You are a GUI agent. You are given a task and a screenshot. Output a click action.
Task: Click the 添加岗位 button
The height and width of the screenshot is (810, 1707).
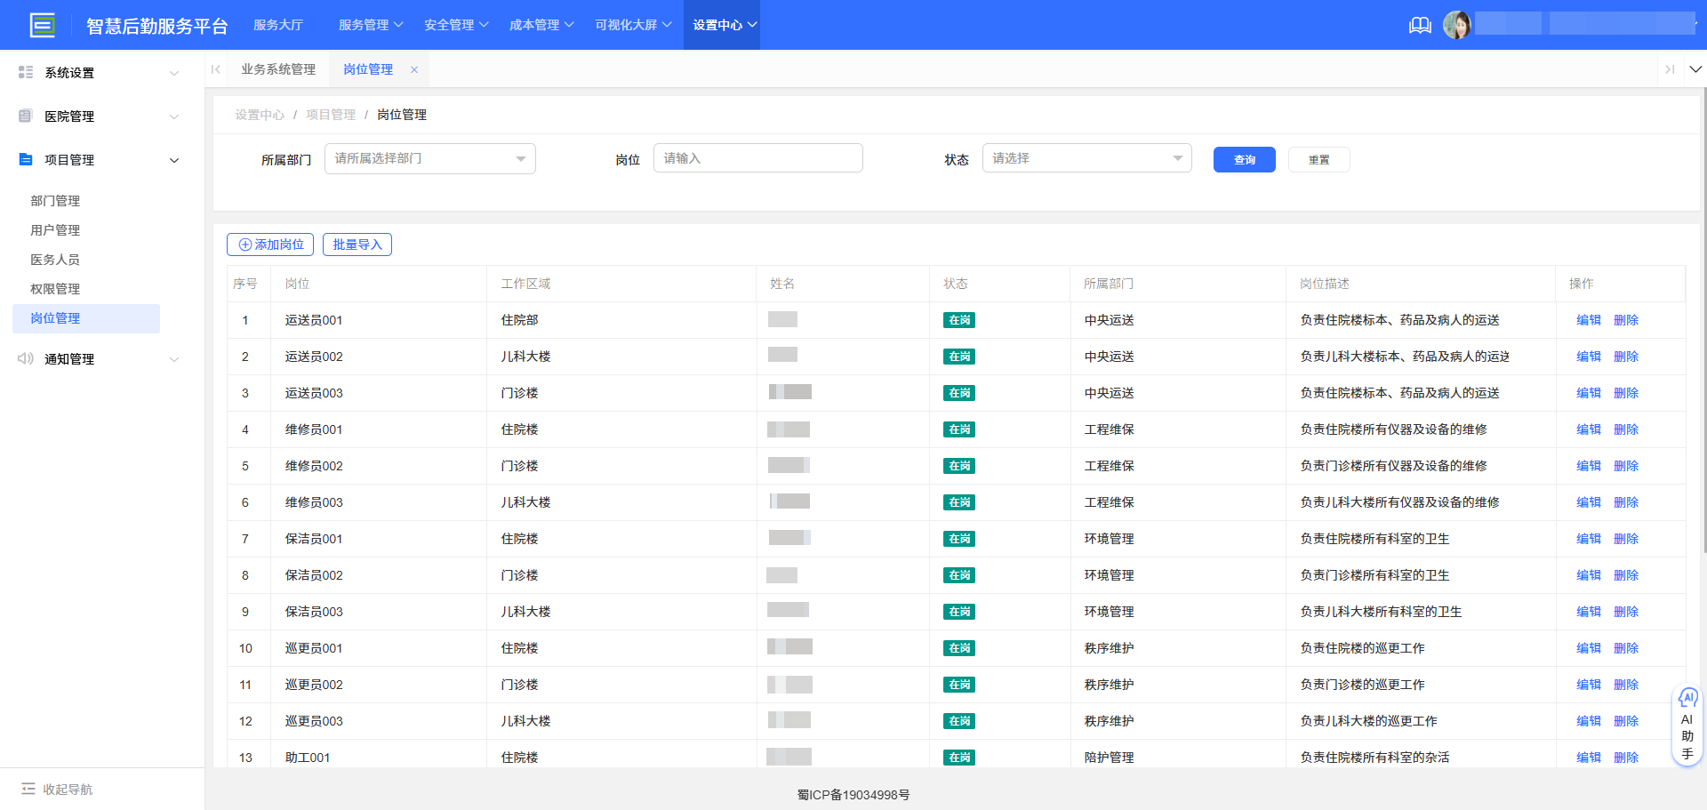[270, 245]
